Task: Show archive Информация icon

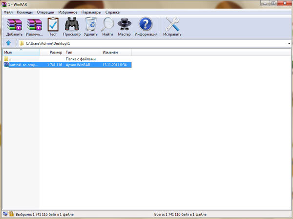Action: 146,24
